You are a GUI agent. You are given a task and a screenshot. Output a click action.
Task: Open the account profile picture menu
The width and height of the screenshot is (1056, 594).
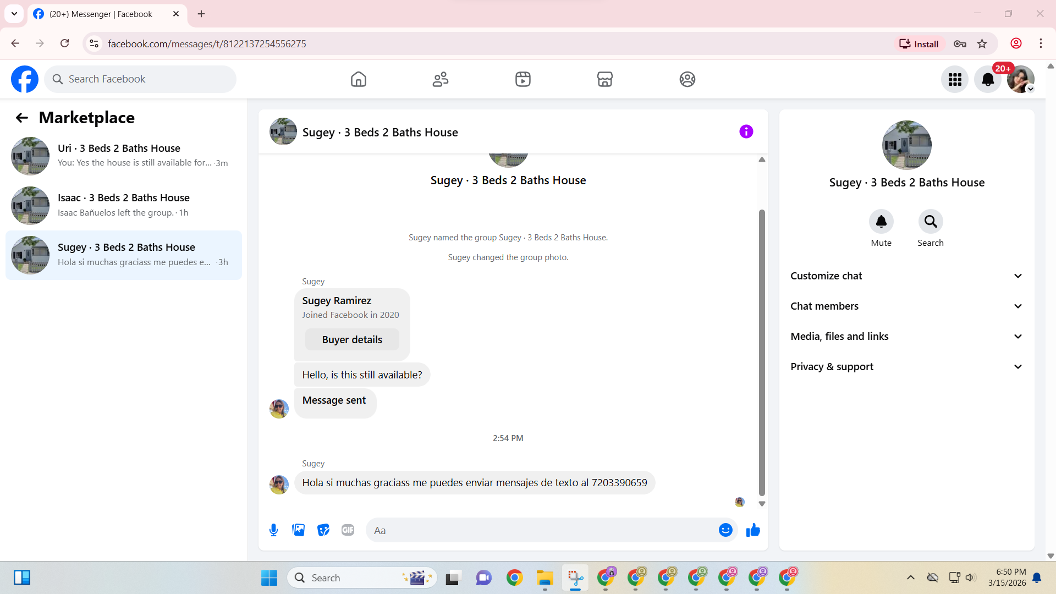coord(1021,80)
